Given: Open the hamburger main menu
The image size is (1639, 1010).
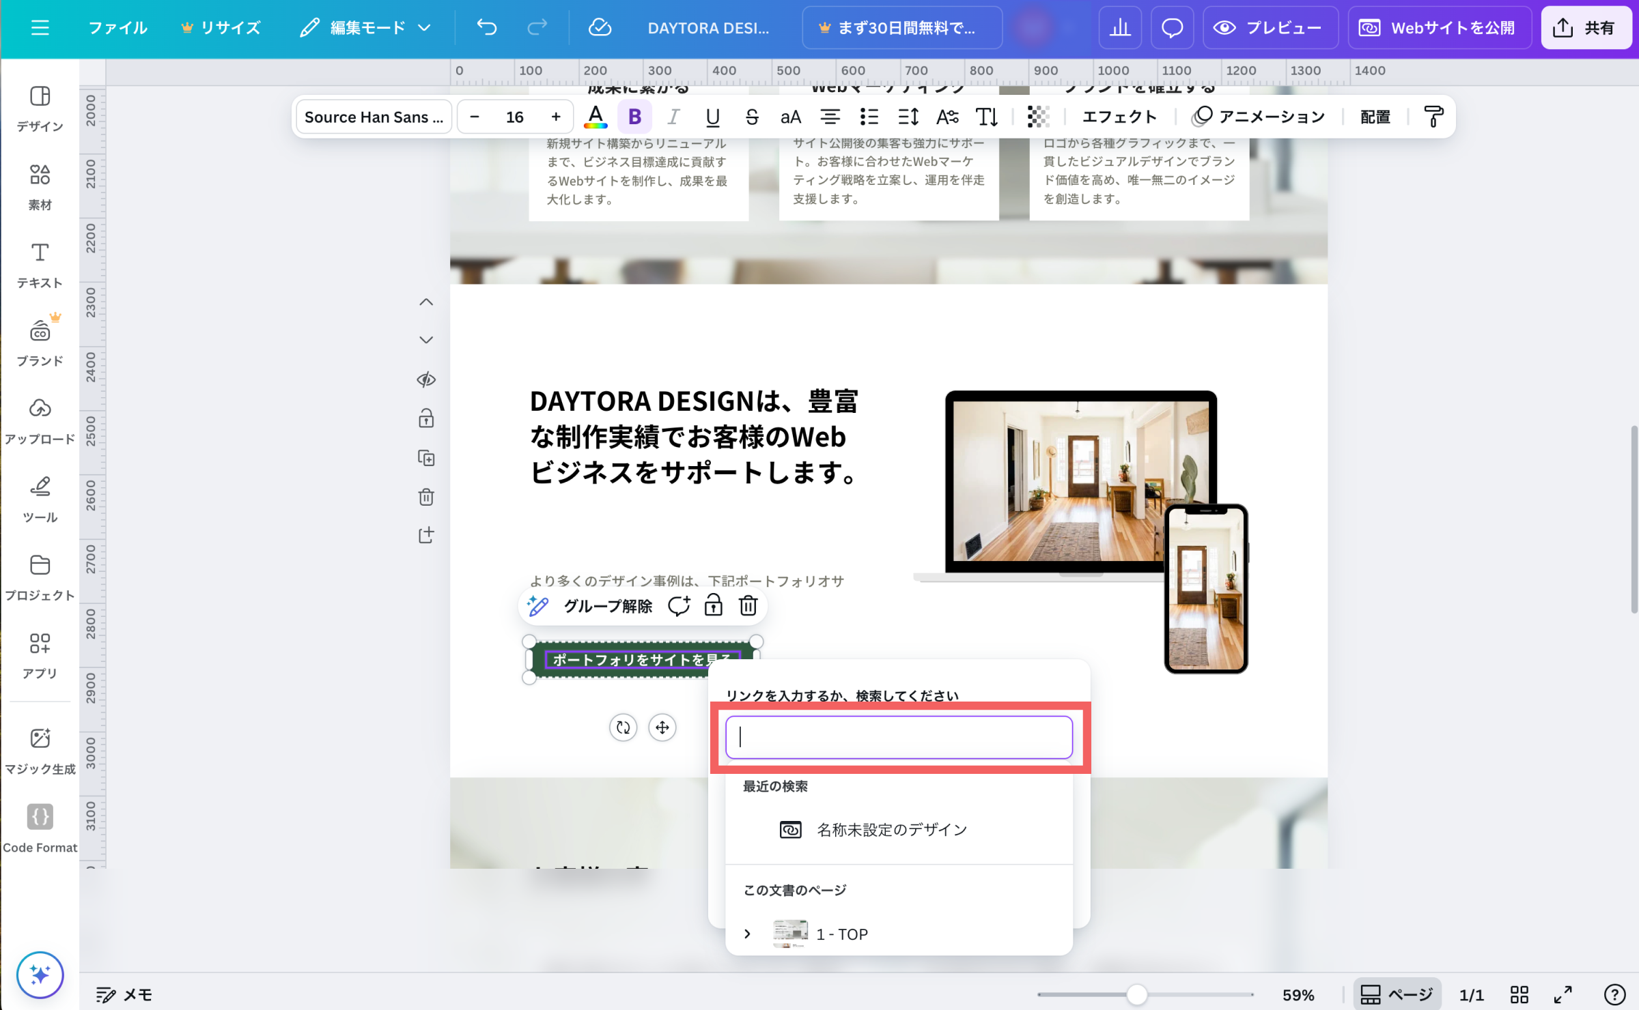Looking at the screenshot, I should tap(40, 27).
